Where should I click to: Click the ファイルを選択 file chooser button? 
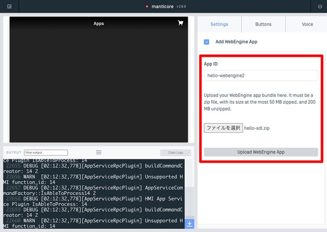tap(223, 128)
